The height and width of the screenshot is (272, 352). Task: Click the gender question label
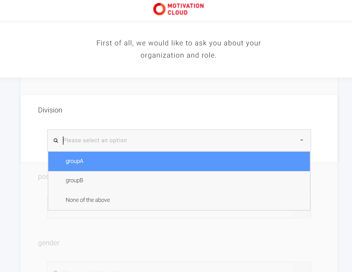(49, 243)
